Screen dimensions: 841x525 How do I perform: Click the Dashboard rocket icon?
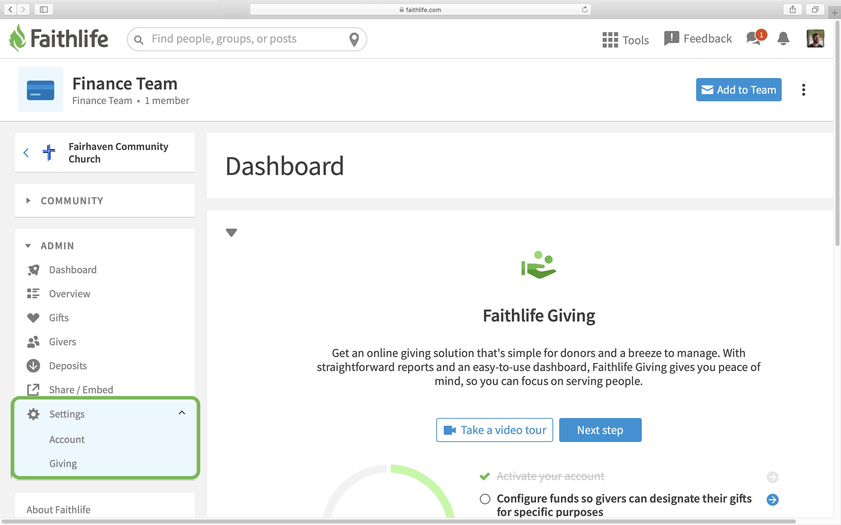[33, 270]
